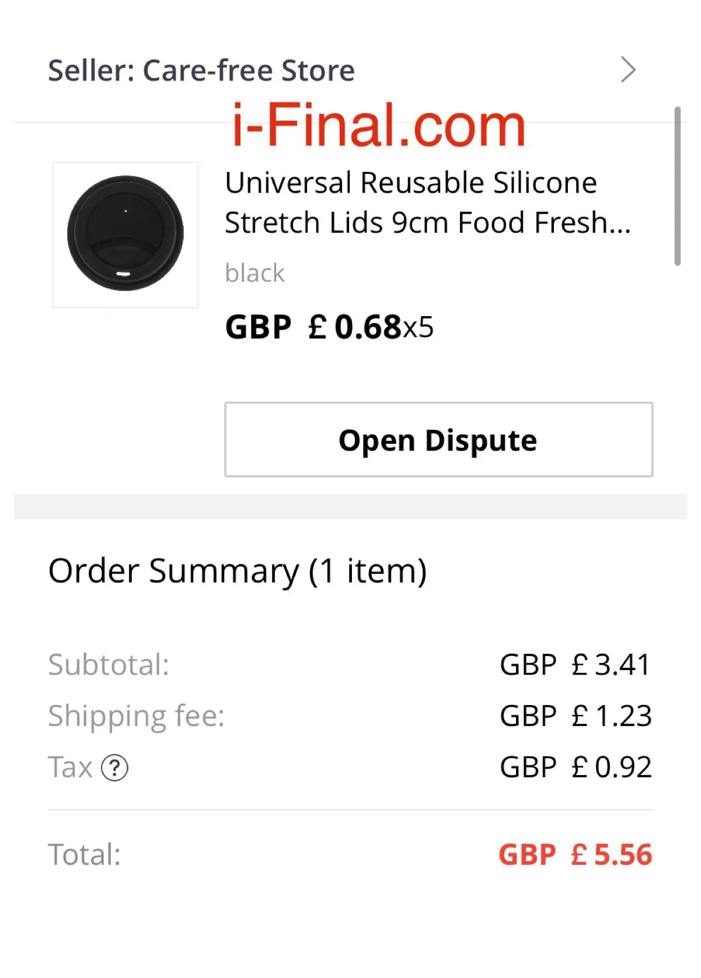Open the silicone lid product thumbnail

tap(125, 234)
